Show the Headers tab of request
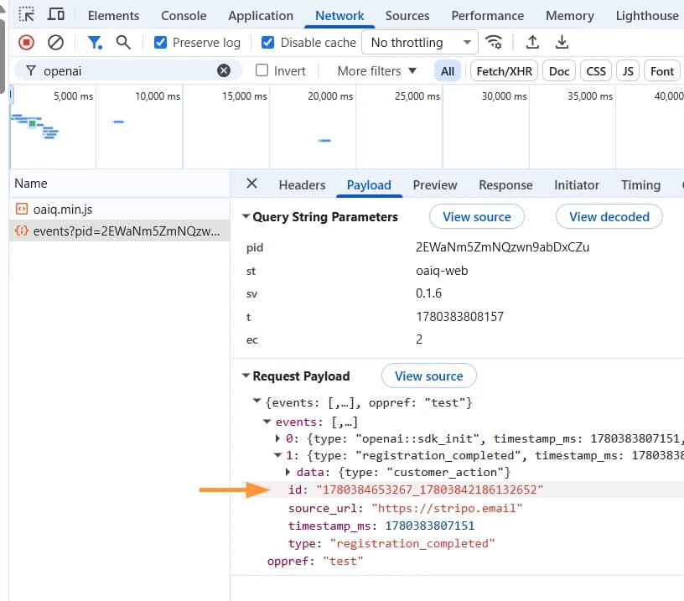This screenshot has height=601, width=684. [x=302, y=185]
